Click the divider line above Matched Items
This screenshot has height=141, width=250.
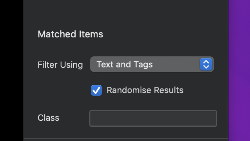(x=126, y=17)
